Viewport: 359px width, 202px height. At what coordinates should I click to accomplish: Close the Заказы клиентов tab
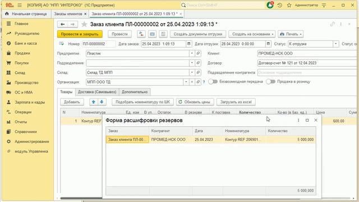click(x=85, y=14)
